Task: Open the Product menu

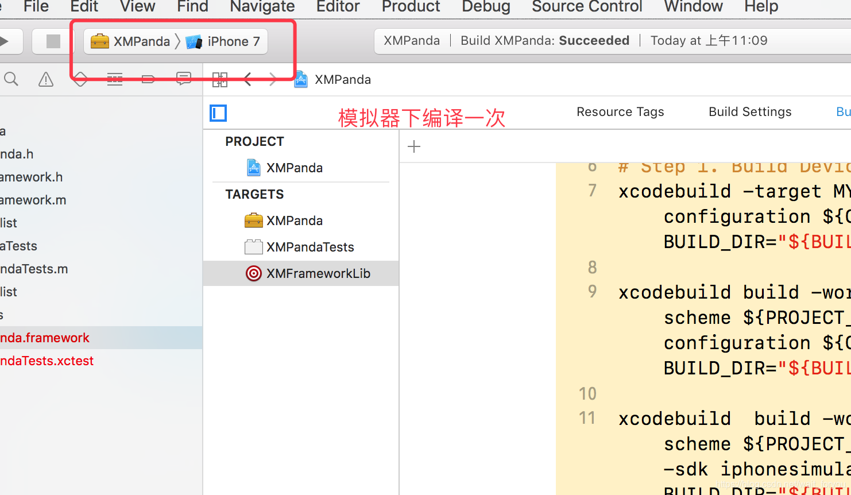Action: coord(411,6)
